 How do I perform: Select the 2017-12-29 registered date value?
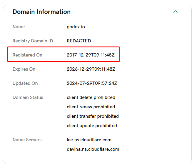point(91,55)
